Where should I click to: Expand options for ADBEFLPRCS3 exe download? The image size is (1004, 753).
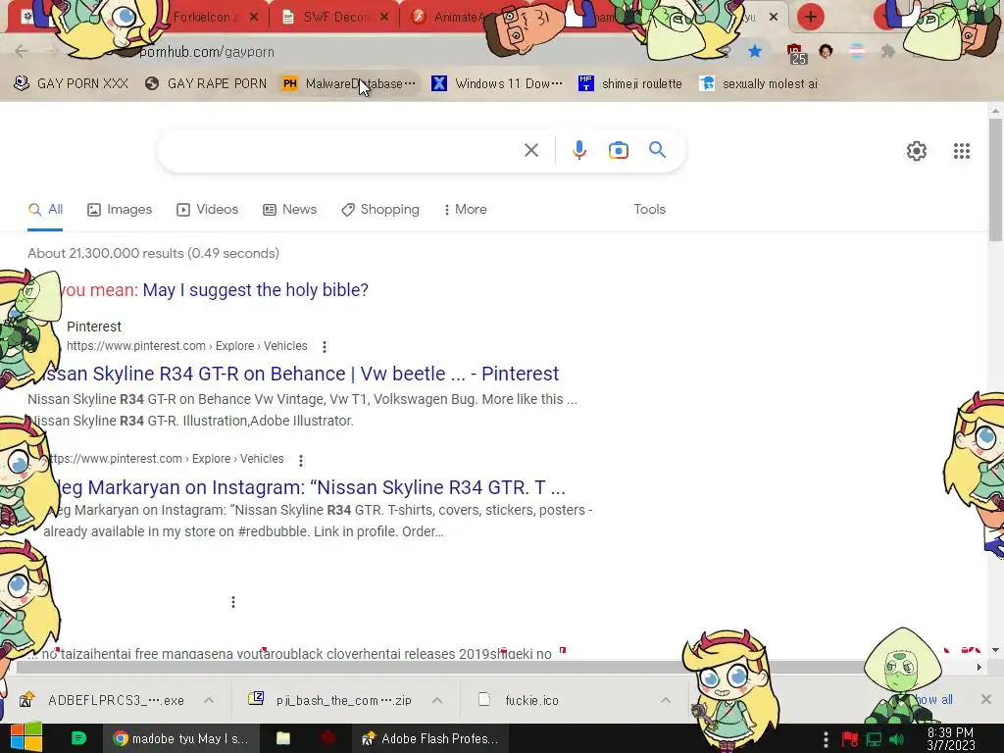(209, 700)
